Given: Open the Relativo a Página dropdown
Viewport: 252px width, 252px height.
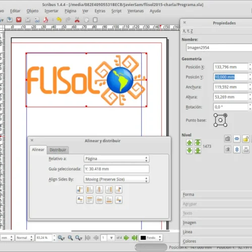Looking at the screenshot, I should pyautogui.click(x=116, y=159).
